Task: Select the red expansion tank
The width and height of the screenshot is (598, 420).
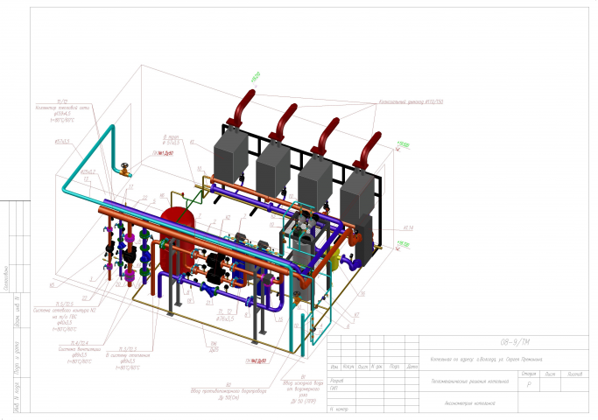Action: pyautogui.click(x=178, y=241)
